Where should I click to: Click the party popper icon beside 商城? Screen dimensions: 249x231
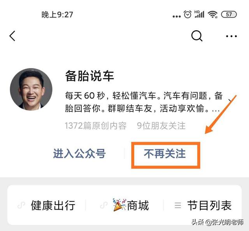(119, 205)
